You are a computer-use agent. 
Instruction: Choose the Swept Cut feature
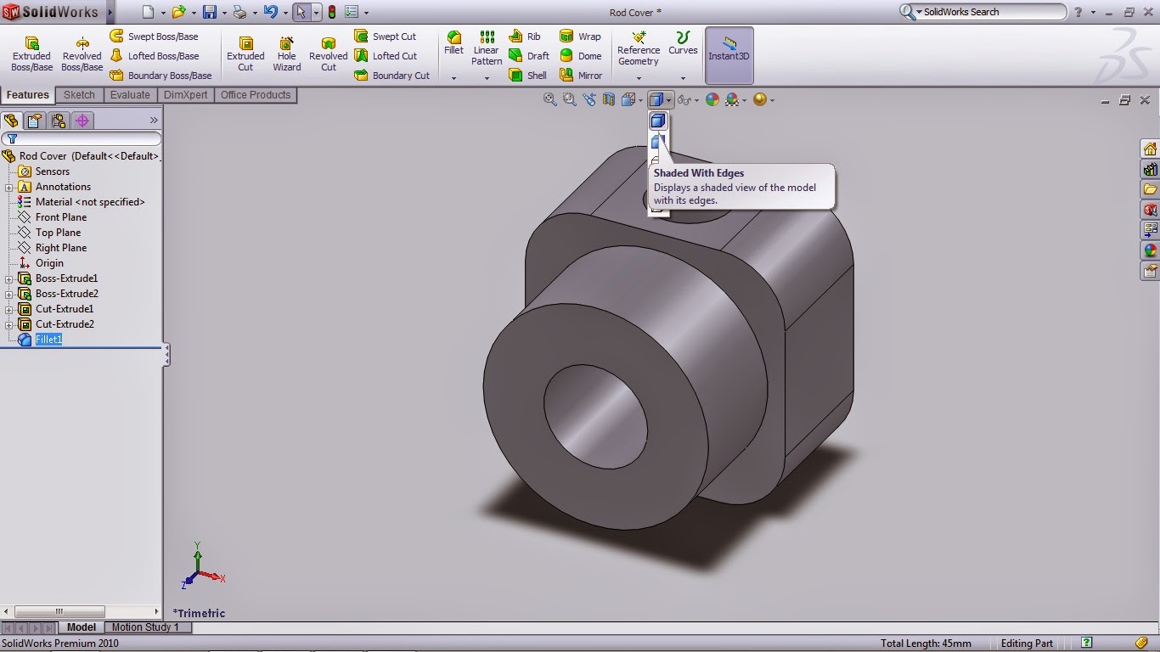click(386, 37)
